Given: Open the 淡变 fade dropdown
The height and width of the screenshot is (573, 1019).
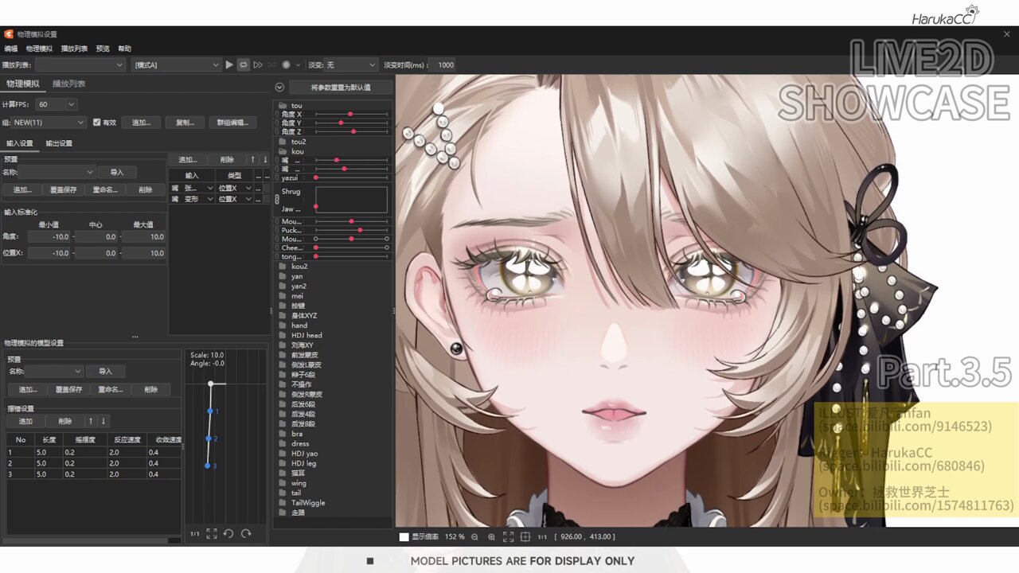Looking at the screenshot, I should pyautogui.click(x=350, y=65).
